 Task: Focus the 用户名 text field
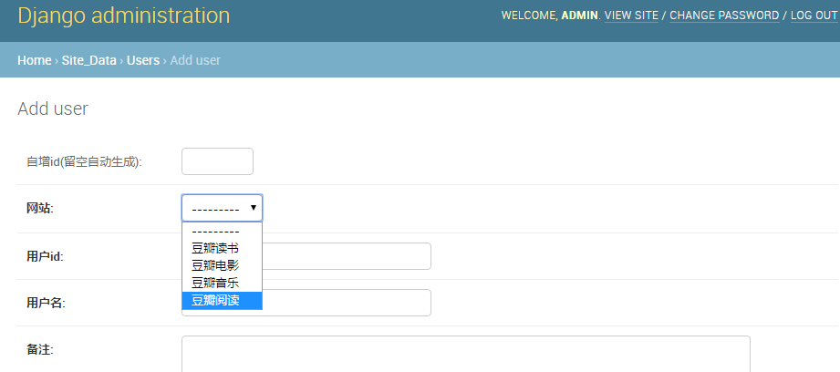click(x=306, y=303)
